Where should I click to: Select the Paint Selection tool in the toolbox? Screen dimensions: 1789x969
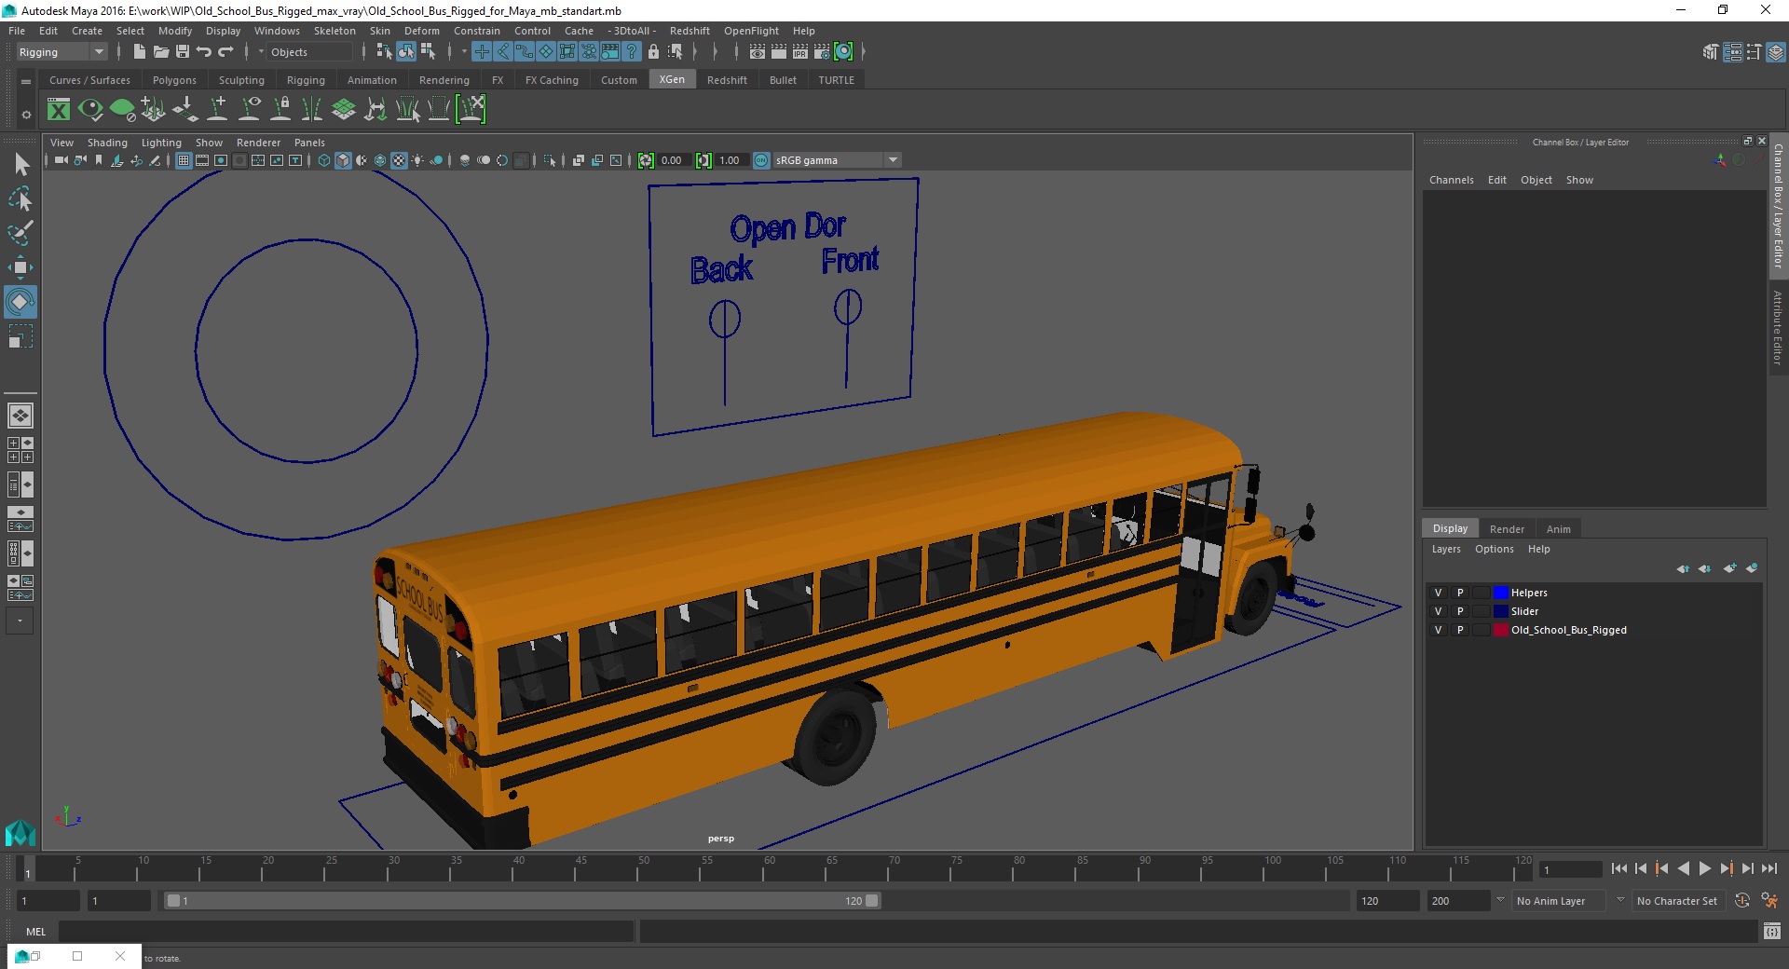coord(20,233)
